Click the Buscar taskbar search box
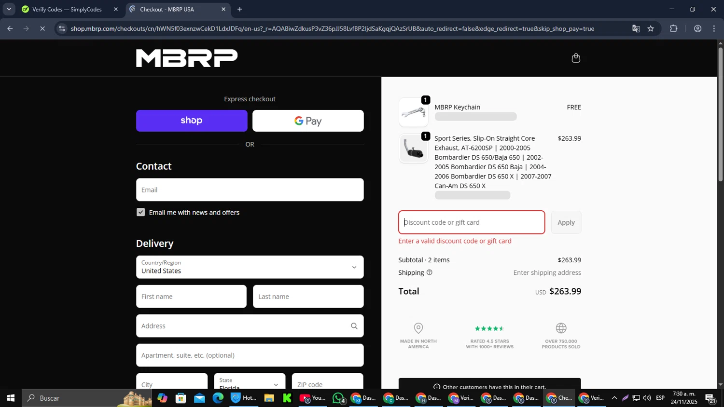Viewport: 724px width, 407px height. 87,398
